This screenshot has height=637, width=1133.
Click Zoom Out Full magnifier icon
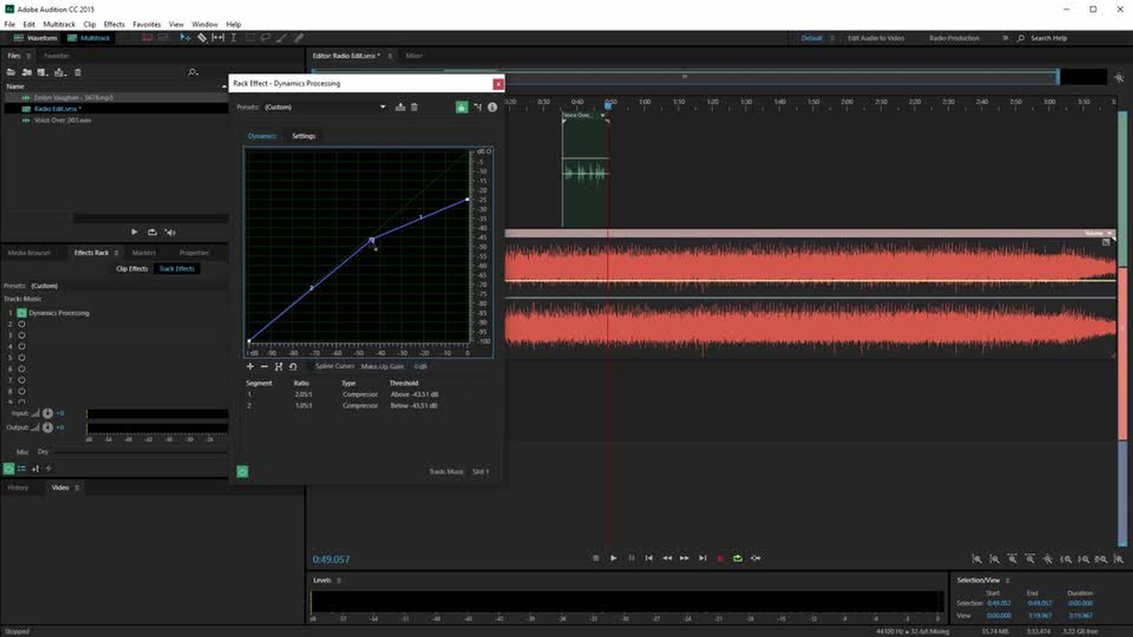(1047, 559)
